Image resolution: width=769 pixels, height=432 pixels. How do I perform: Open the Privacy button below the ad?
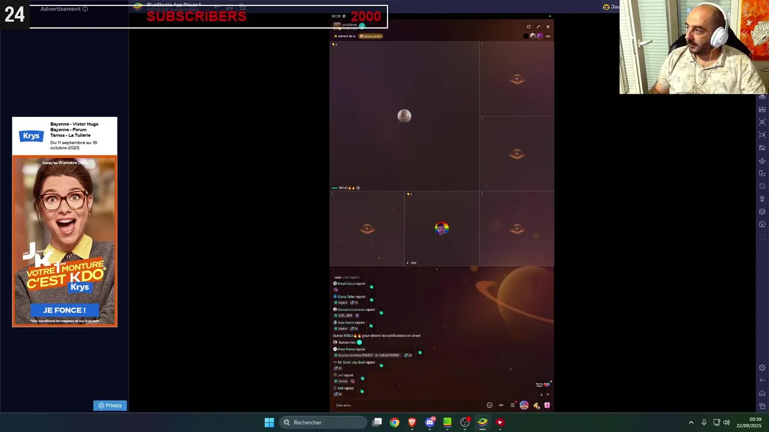tap(110, 406)
